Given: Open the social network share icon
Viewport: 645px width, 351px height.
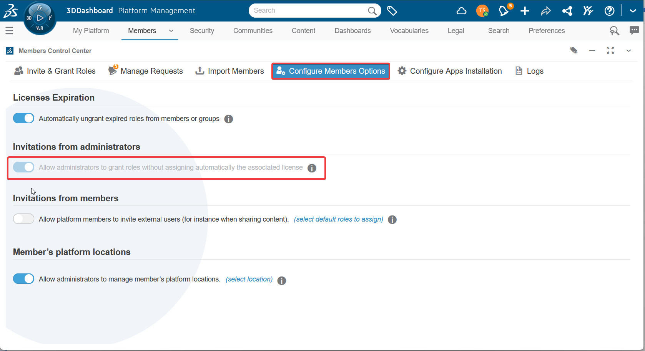Looking at the screenshot, I should click(567, 11).
